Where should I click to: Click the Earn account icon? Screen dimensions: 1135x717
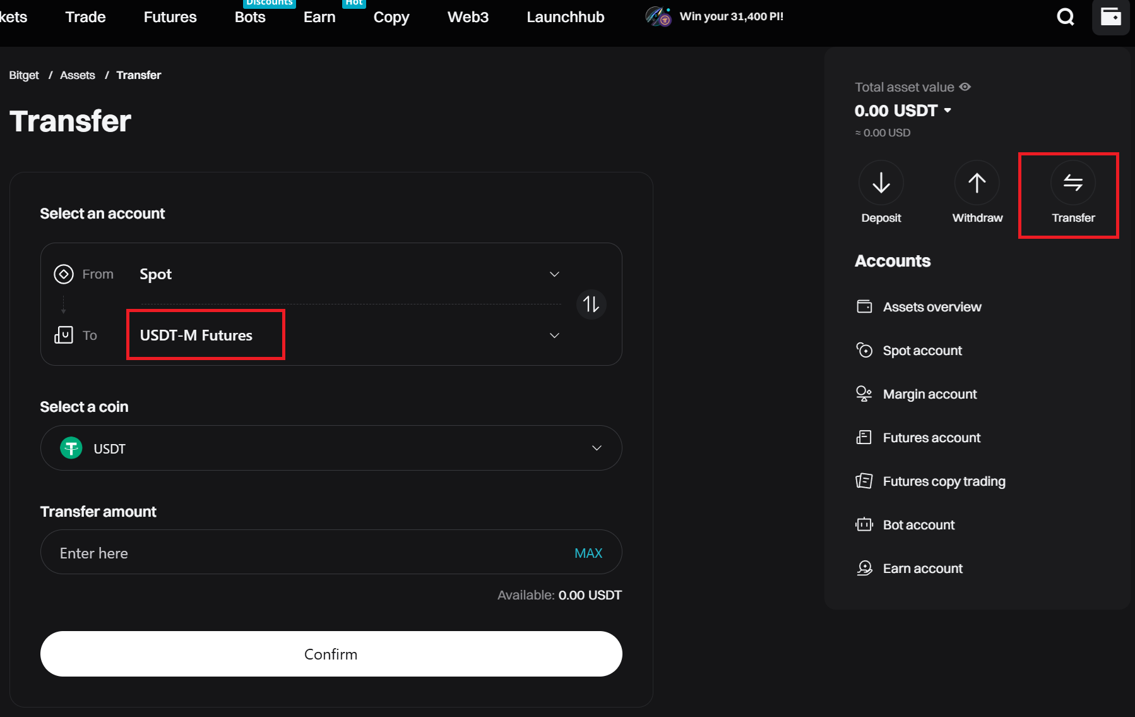(x=864, y=568)
